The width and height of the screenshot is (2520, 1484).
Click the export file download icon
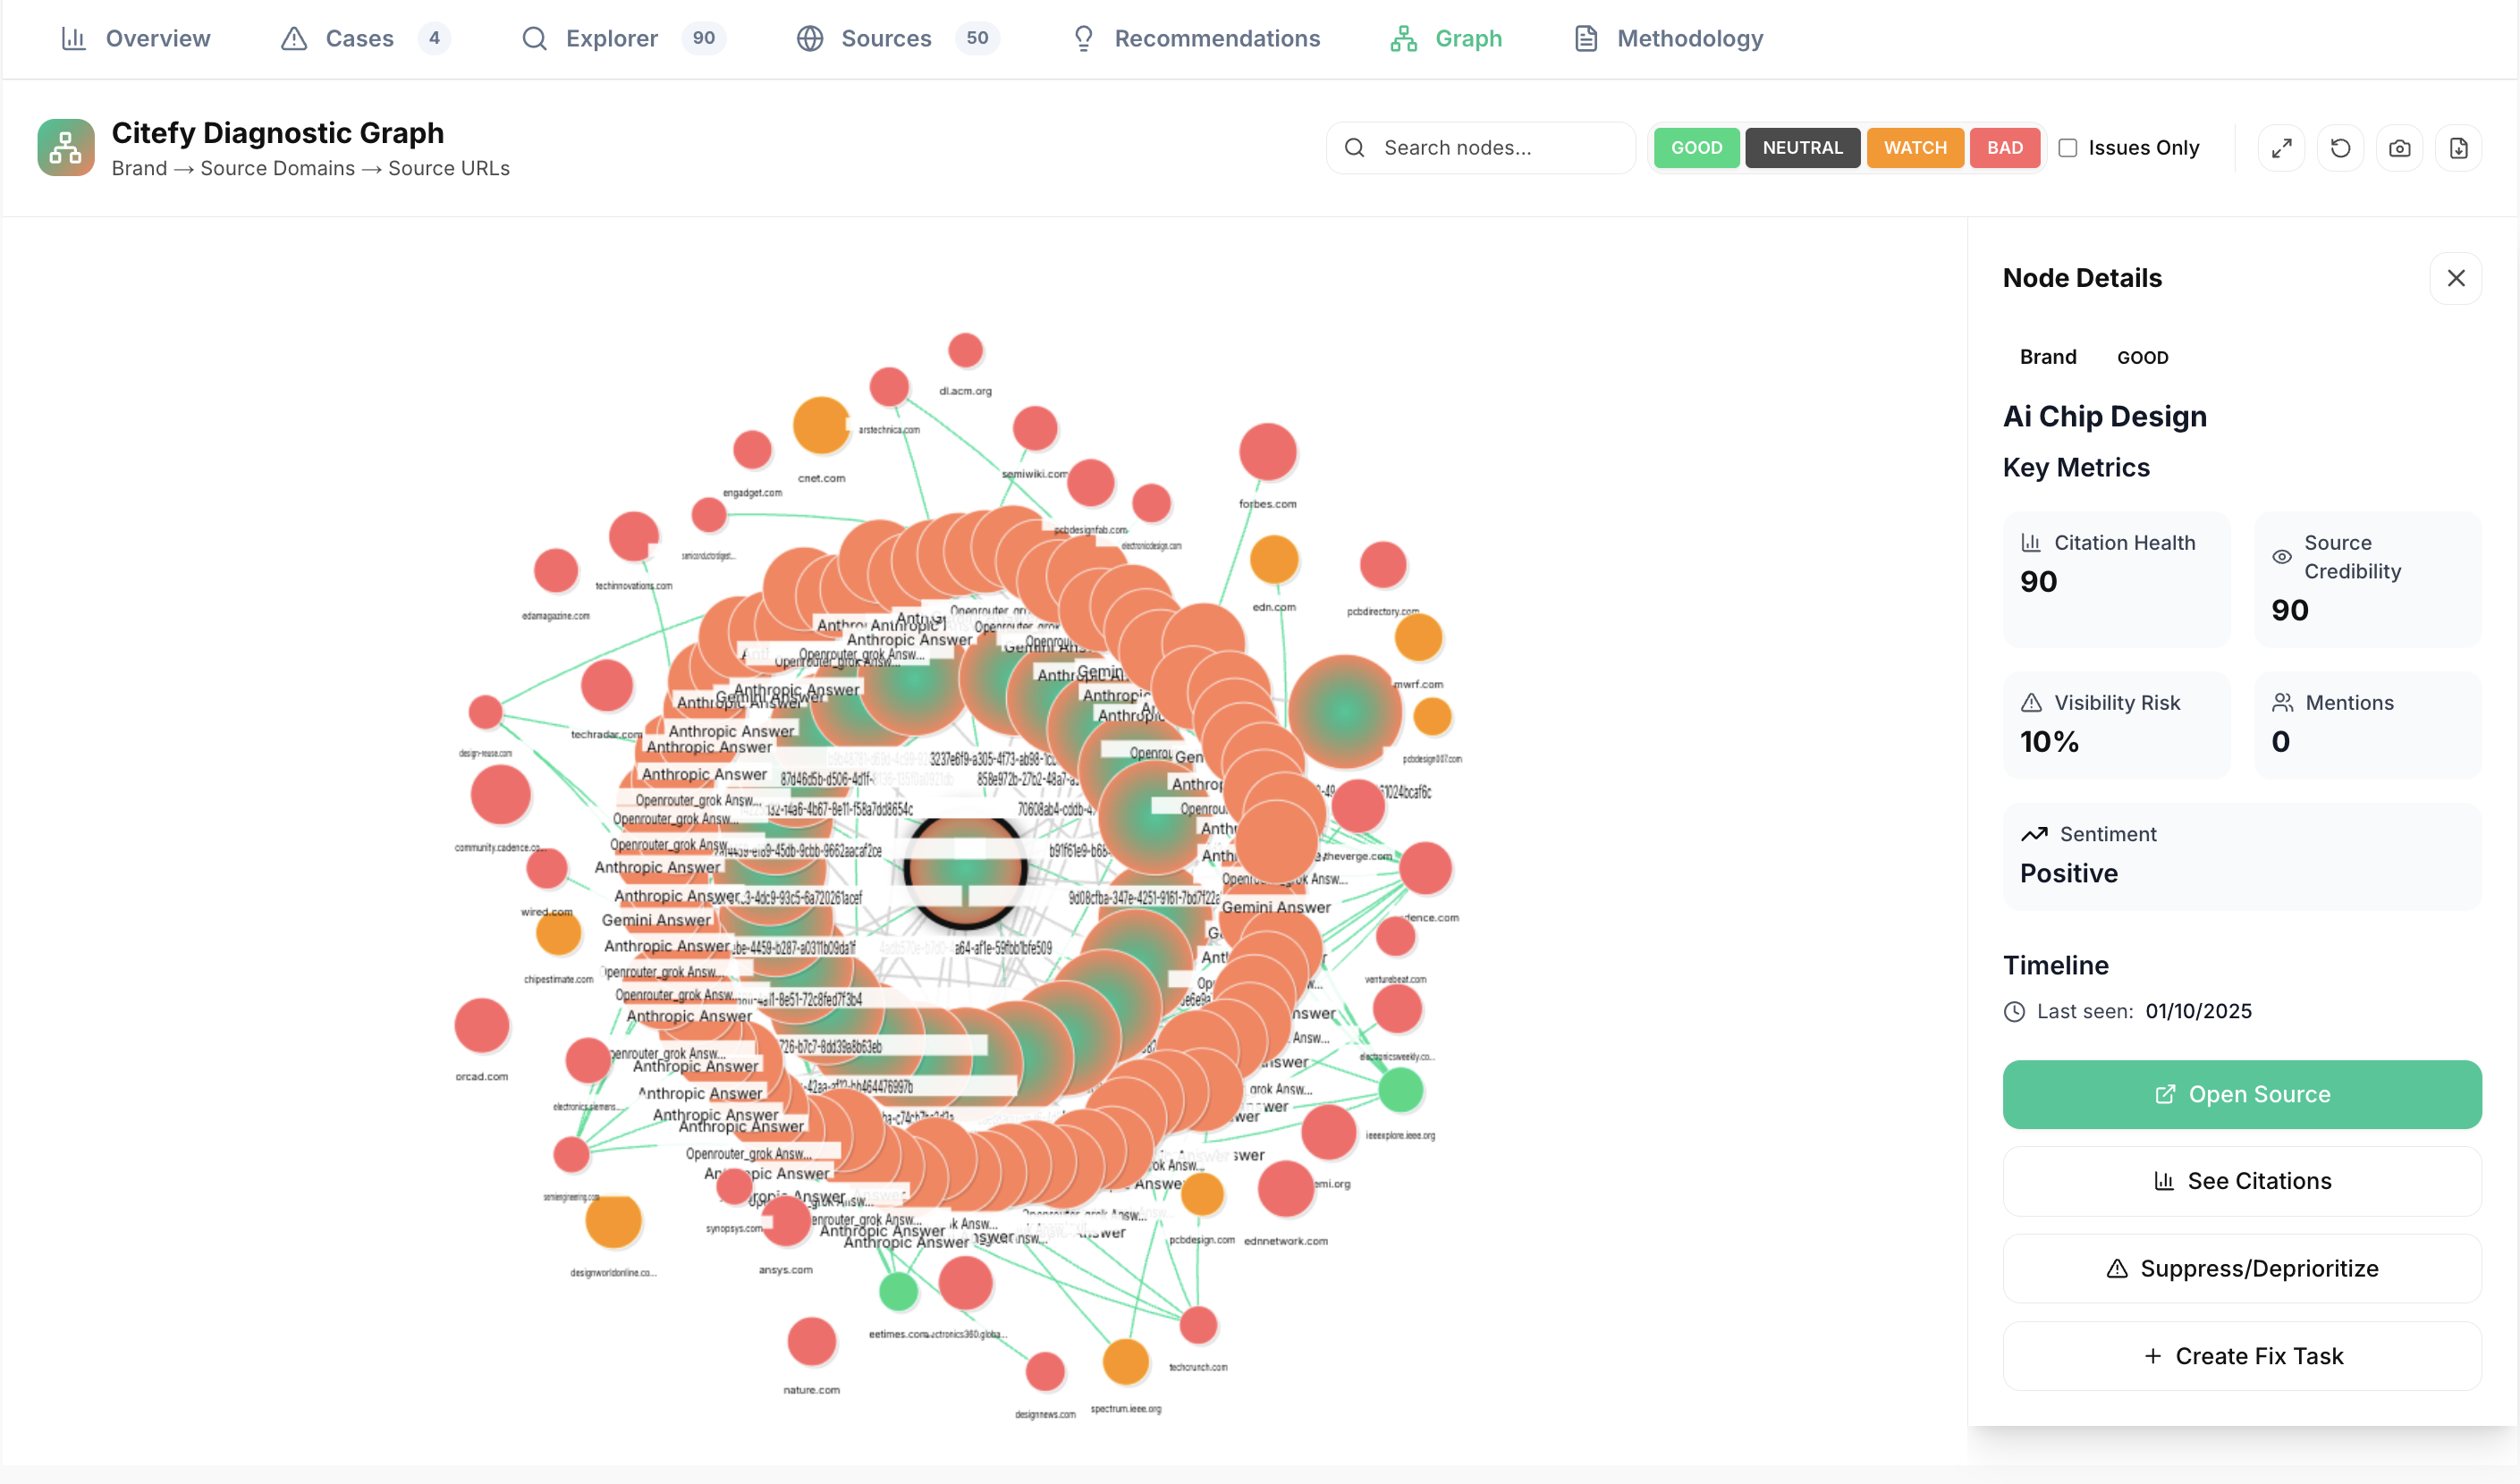pyautogui.click(x=2458, y=148)
